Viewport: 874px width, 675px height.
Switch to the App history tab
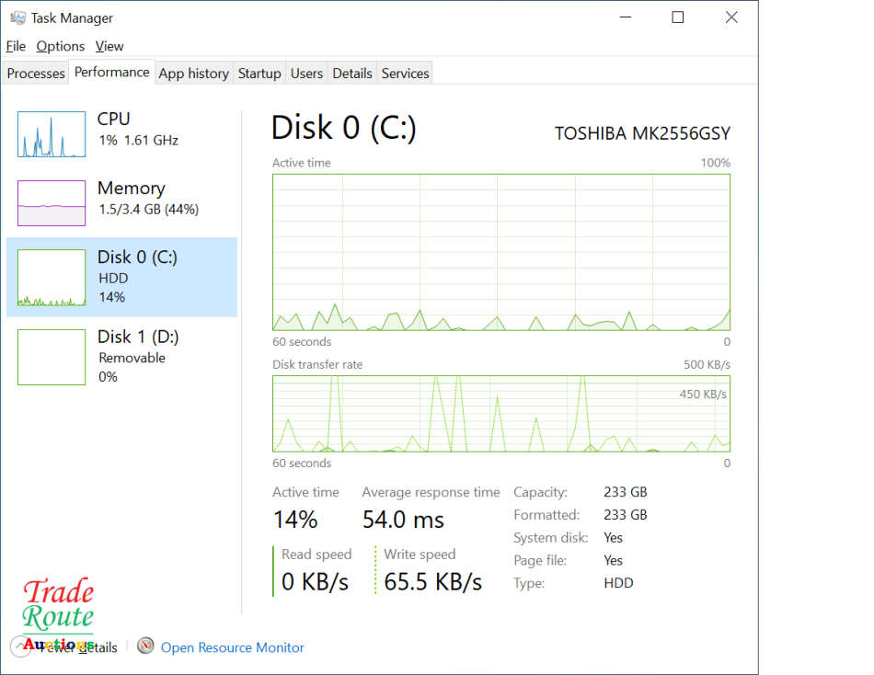(x=193, y=74)
